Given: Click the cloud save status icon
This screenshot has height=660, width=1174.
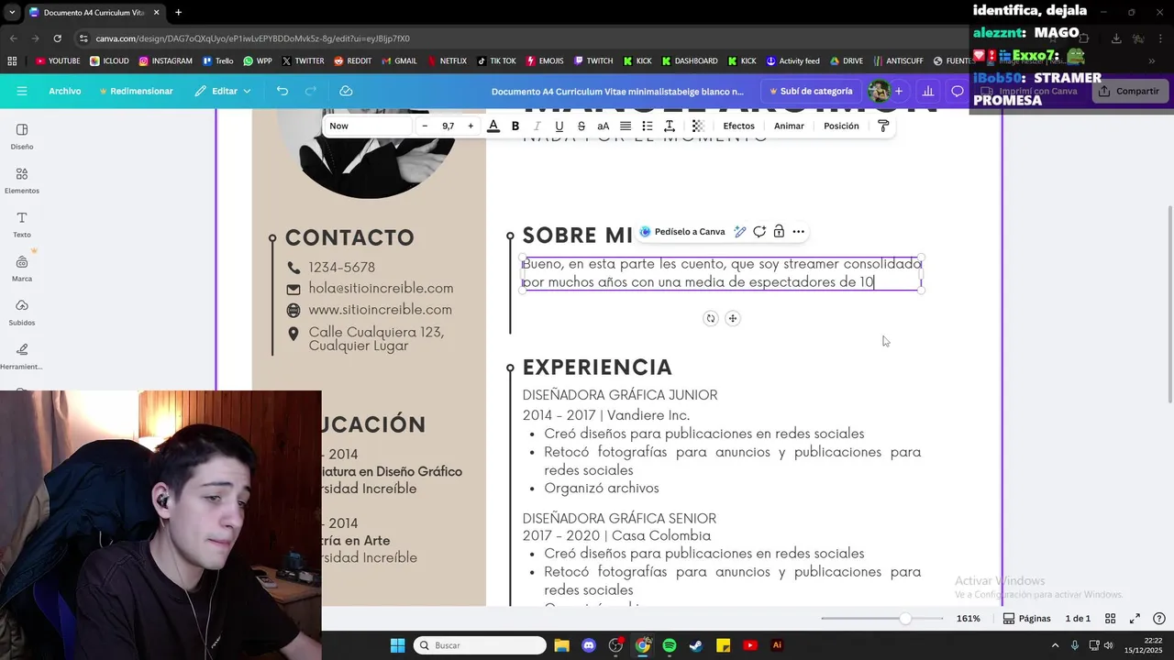Looking at the screenshot, I should click(x=346, y=91).
